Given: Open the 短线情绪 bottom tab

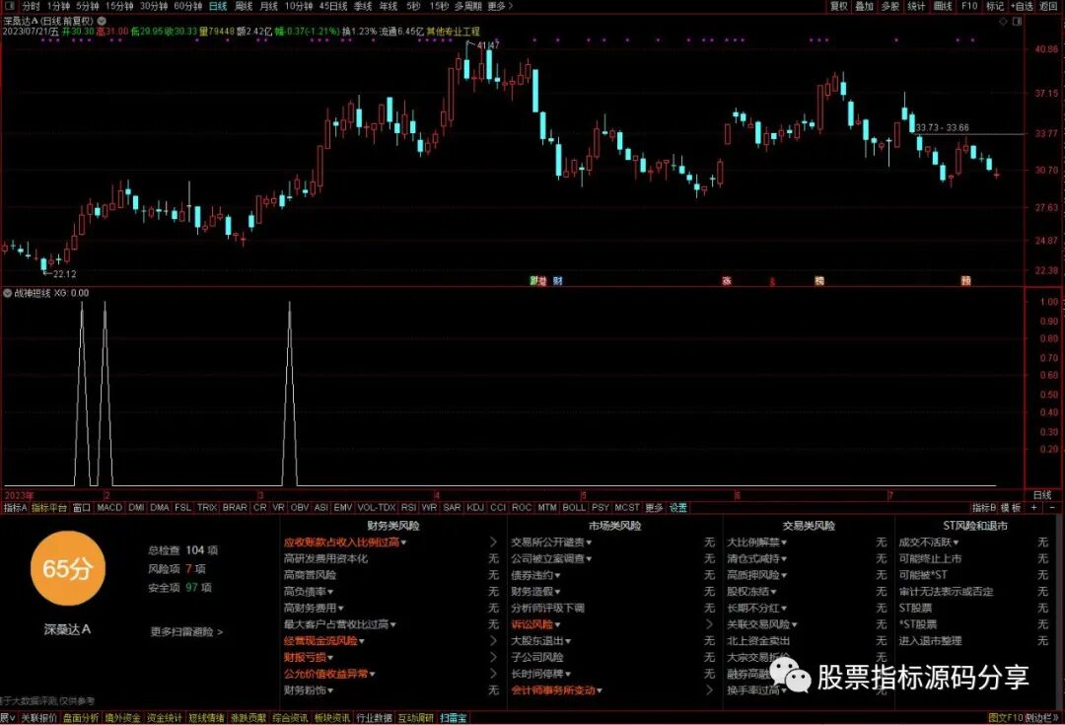Looking at the screenshot, I should point(206,717).
